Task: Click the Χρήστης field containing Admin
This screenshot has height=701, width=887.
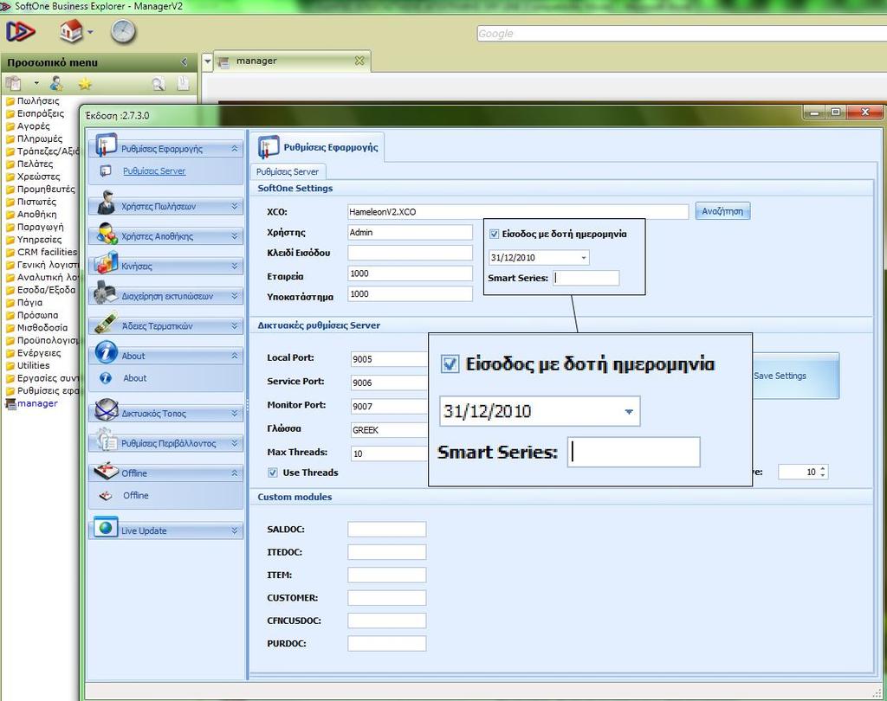Action: point(410,232)
